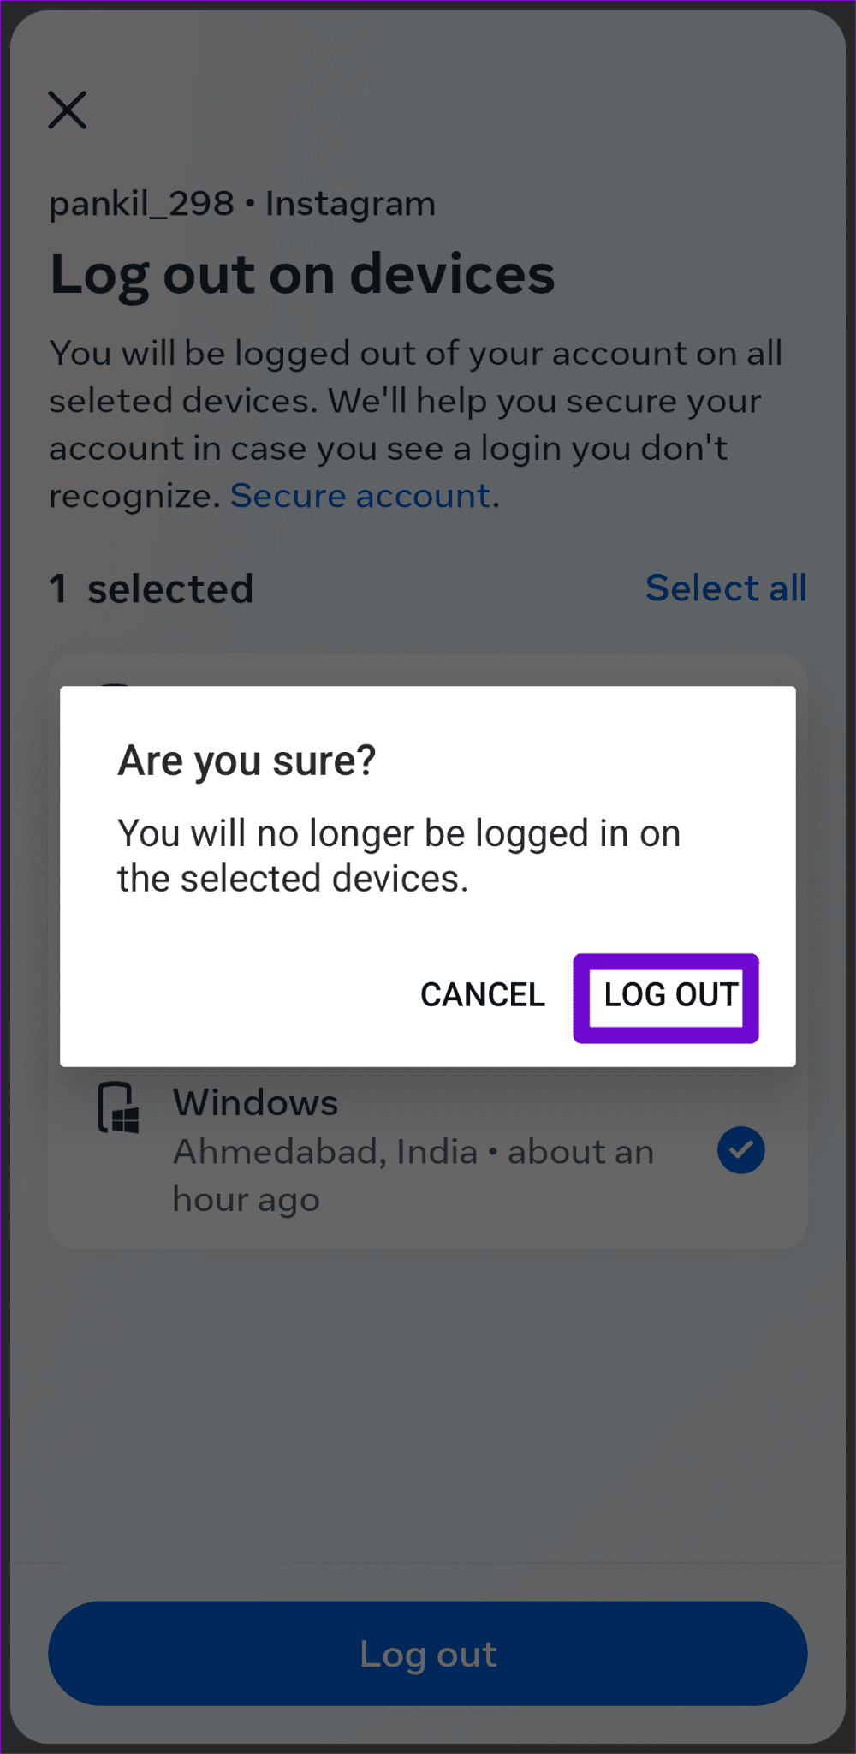
Task: Toggle selection of the Ahmedabad Windows session
Action: tap(428, 1150)
